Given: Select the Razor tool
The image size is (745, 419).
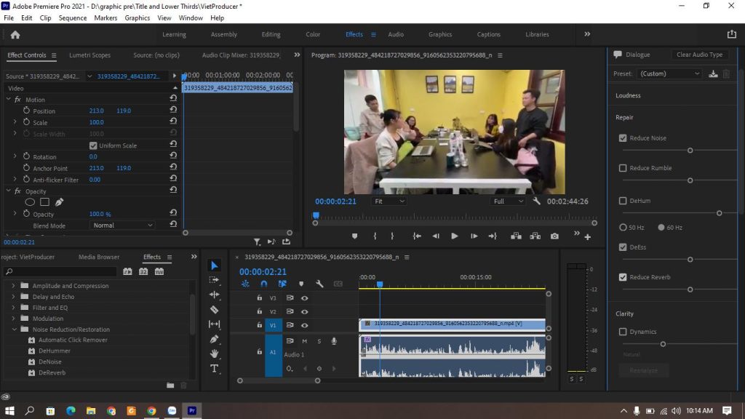Looking at the screenshot, I should [x=215, y=309].
